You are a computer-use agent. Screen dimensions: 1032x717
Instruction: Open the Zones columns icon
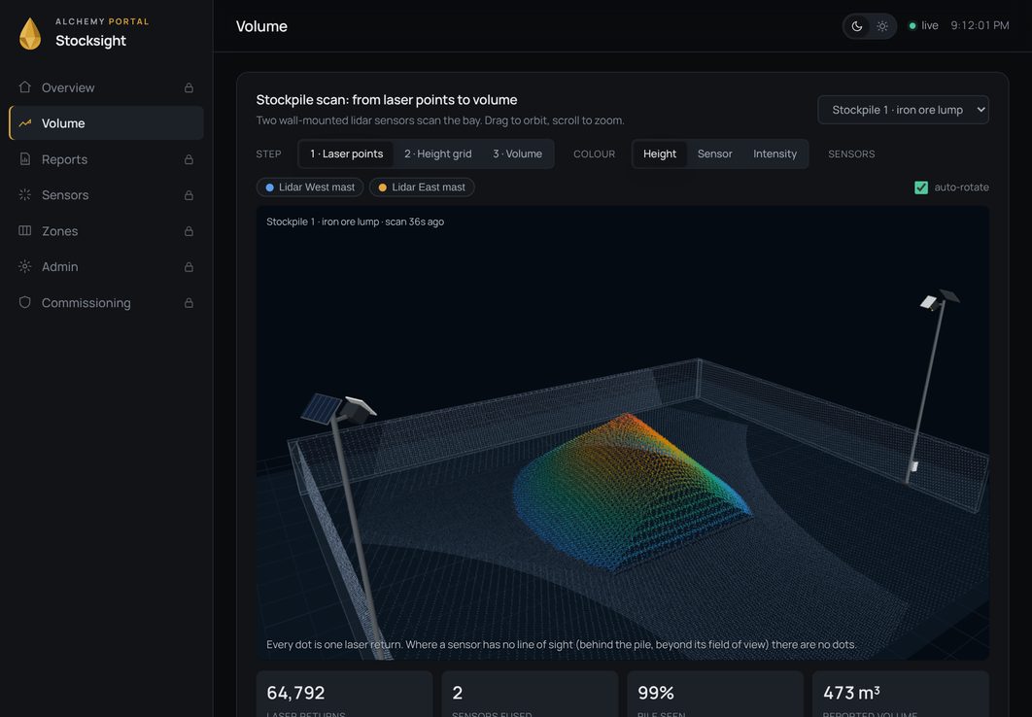(25, 230)
